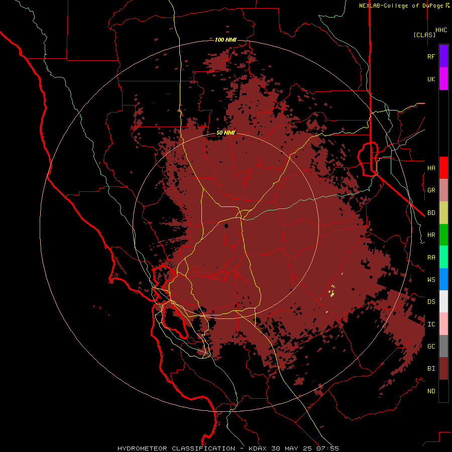Click the mint green RA legend swatch

pos(443,257)
